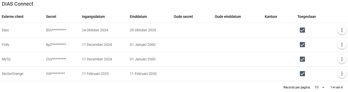Open the three-dot menu for Finly

tap(342, 45)
